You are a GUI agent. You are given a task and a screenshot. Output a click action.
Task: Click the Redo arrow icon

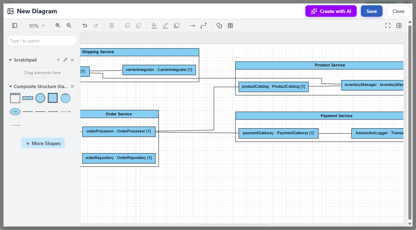pos(96,25)
